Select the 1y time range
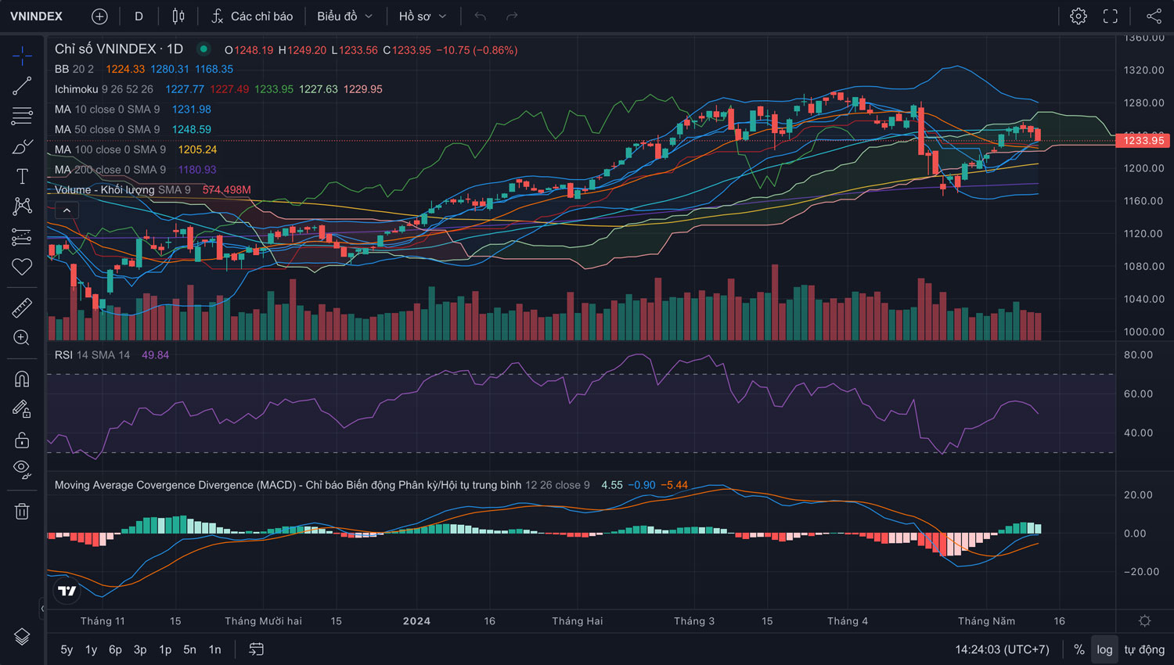This screenshot has height=665, width=1174. (x=92, y=649)
